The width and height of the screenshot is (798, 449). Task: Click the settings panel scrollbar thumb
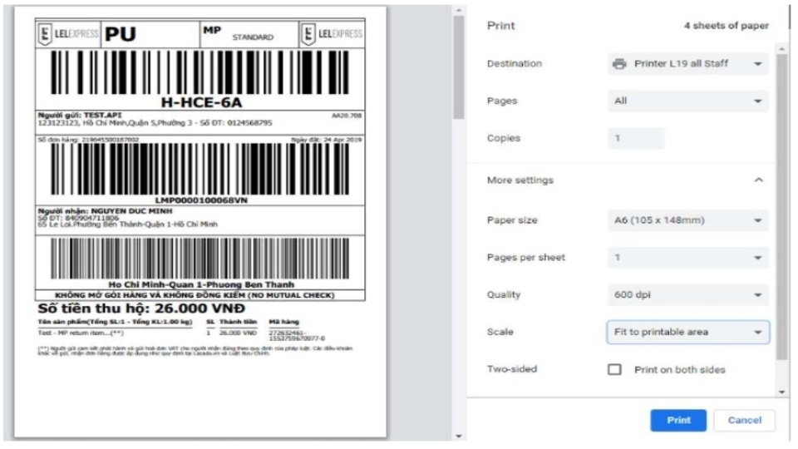(x=781, y=206)
